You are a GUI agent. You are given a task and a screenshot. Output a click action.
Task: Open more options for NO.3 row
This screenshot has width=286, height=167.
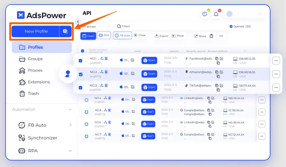(276, 87)
